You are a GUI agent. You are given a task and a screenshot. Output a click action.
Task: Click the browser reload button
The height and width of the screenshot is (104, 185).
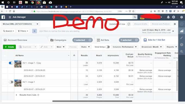(10, 11)
